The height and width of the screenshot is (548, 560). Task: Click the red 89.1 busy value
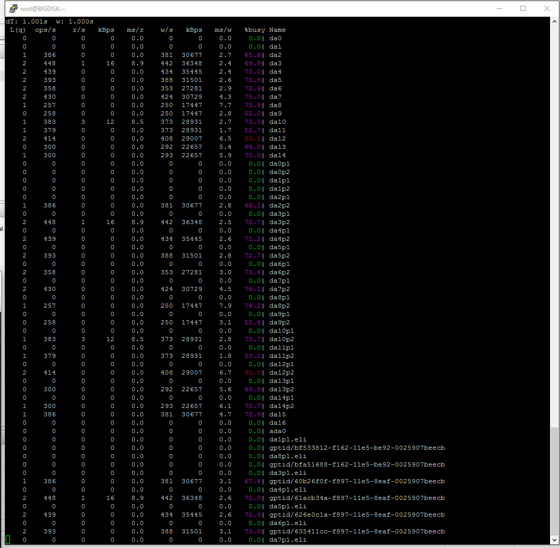pos(253,138)
